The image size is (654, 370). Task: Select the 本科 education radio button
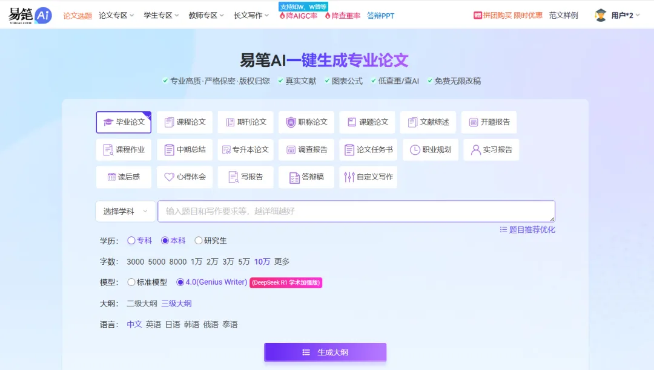click(165, 241)
